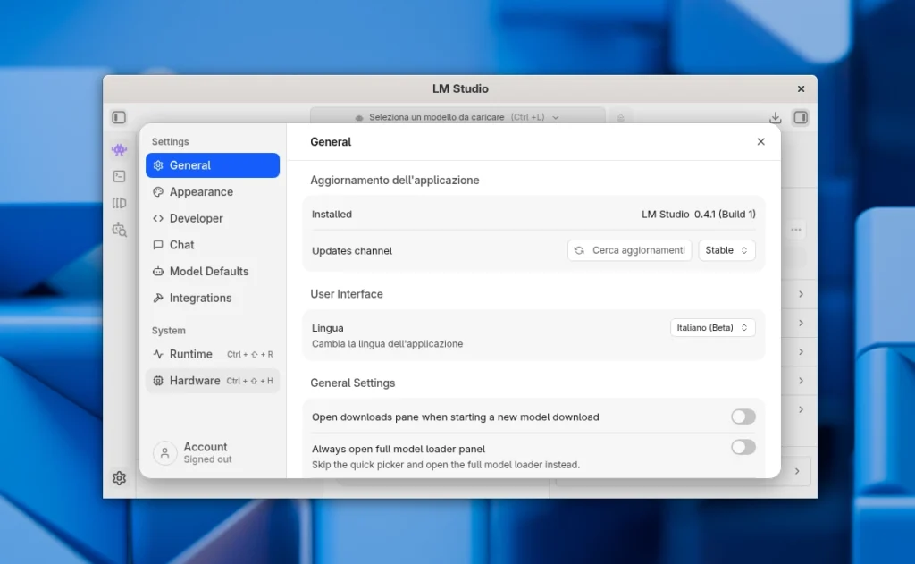The height and width of the screenshot is (564, 915).
Task: Open the Stable updates channel dropdown
Action: [726, 250]
